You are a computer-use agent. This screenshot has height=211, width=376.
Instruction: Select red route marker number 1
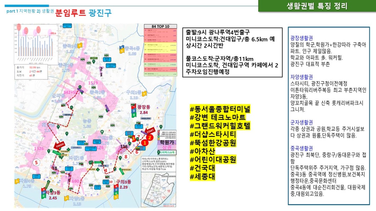pos(144,143)
